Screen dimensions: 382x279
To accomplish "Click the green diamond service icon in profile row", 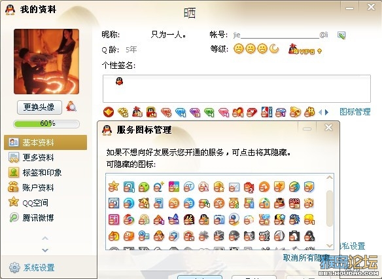I will [209, 112].
